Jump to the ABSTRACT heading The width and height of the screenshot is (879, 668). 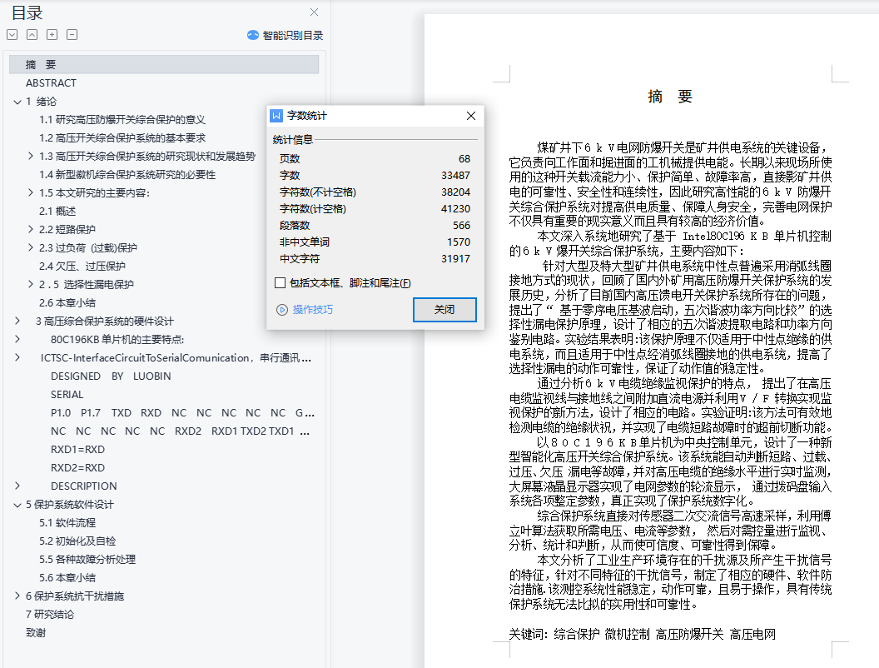click(51, 83)
